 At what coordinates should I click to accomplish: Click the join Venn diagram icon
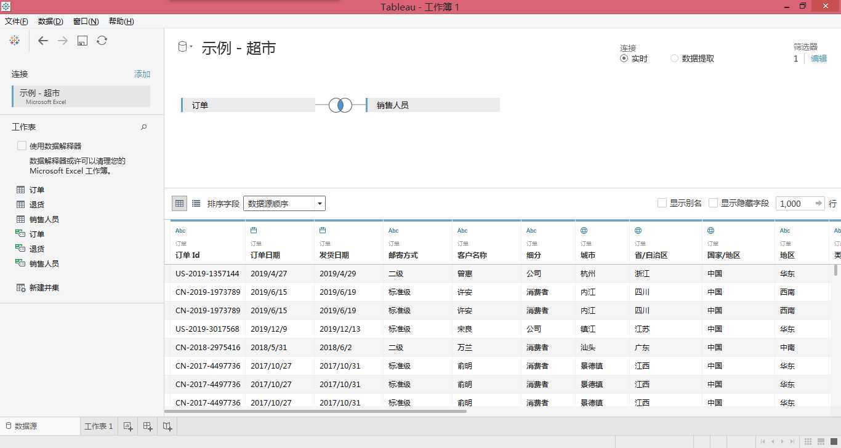point(340,105)
